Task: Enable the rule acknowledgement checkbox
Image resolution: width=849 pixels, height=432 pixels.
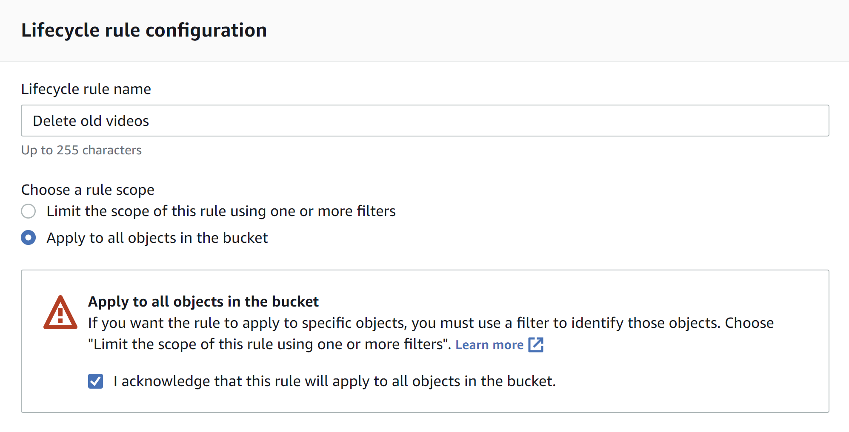Action: pyautogui.click(x=95, y=381)
